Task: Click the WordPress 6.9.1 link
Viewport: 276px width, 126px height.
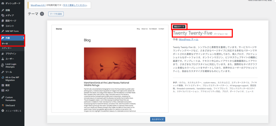Action: click(38, 5)
